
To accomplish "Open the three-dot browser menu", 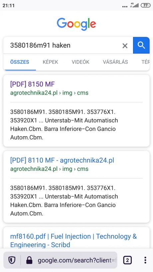I will [145, 260].
